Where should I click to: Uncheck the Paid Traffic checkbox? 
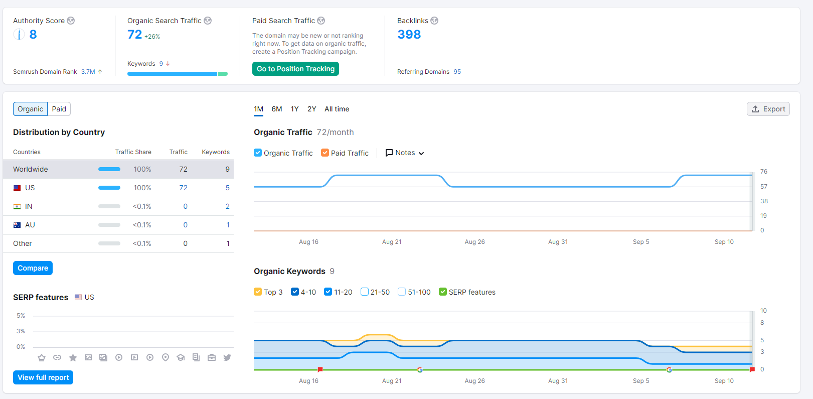click(325, 153)
